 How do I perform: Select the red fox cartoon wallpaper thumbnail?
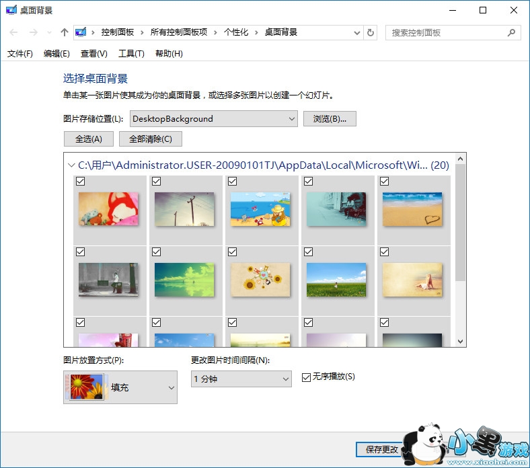(108, 209)
